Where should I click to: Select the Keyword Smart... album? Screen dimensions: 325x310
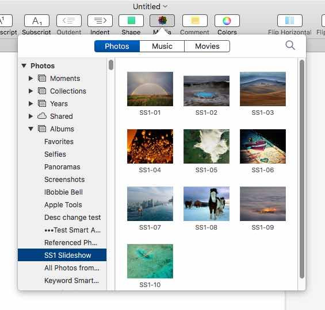click(62, 280)
